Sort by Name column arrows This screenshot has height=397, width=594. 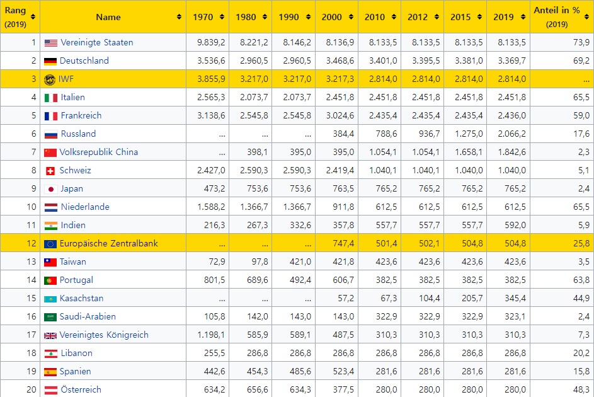click(x=179, y=16)
